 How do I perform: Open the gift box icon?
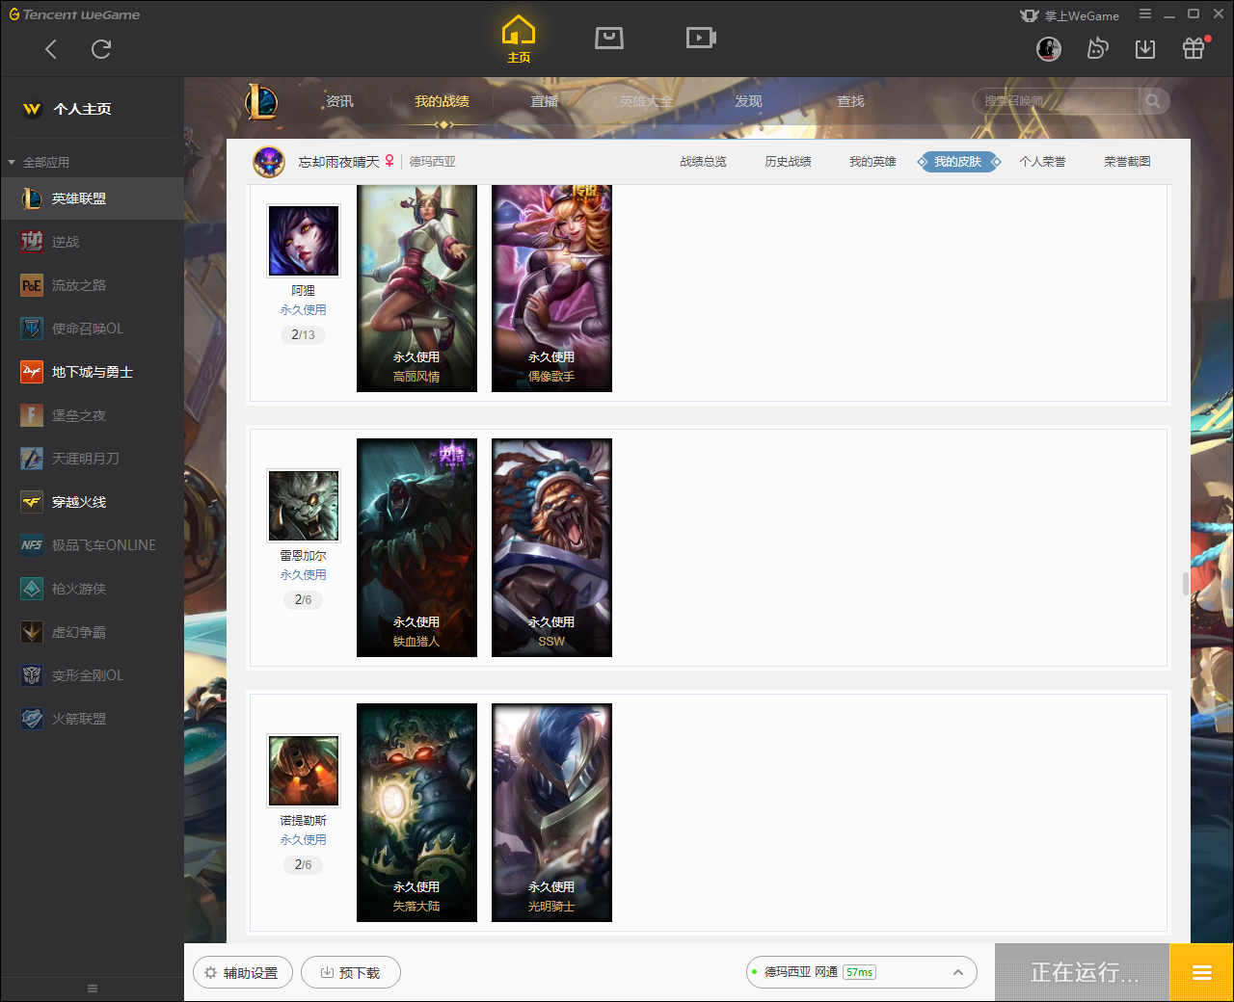pos(1194,48)
